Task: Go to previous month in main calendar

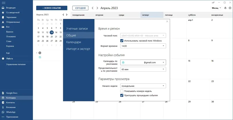Action: click(x=93, y=8)
